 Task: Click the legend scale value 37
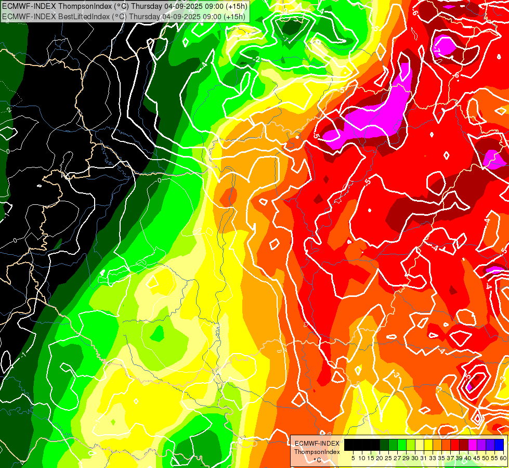click(451, 458)
